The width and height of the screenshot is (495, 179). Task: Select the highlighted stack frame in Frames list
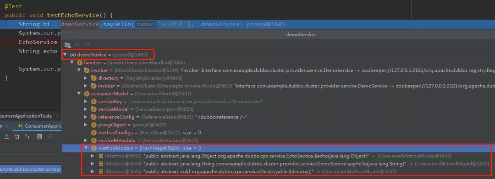31,169
